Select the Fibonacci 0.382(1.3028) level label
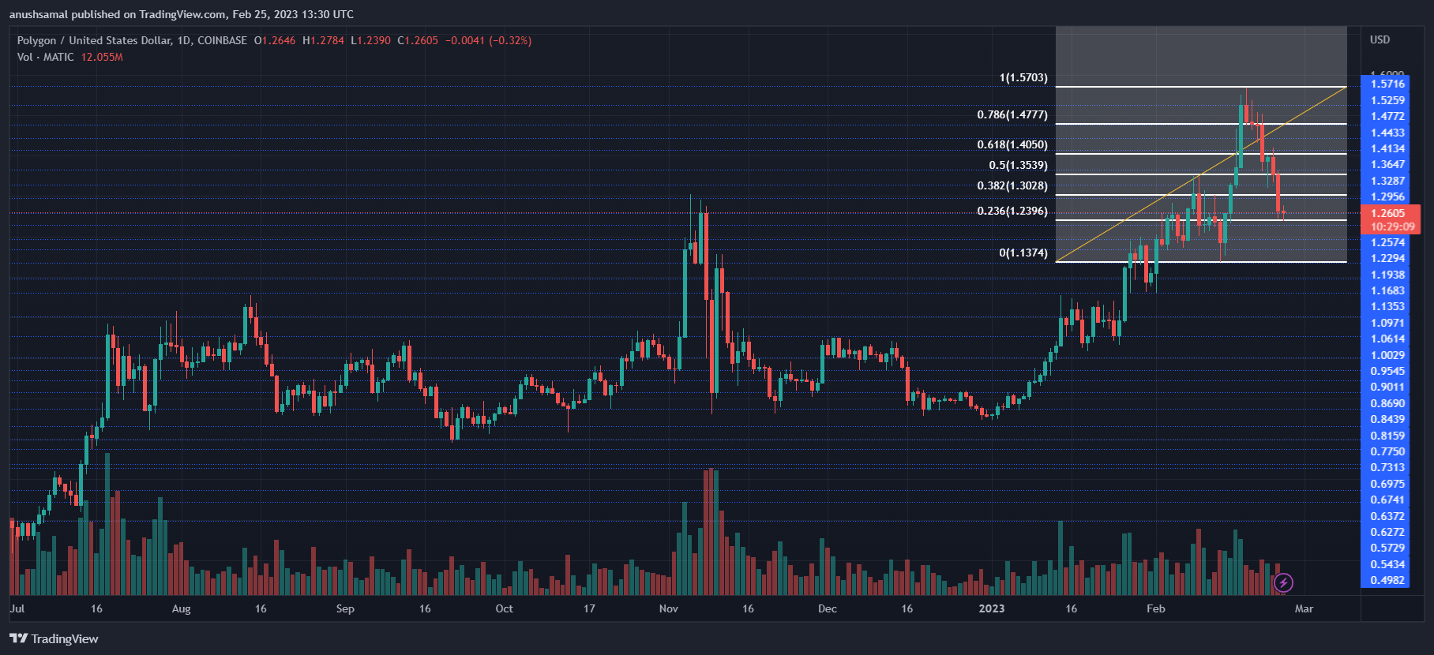 (x=1012, y=185)
